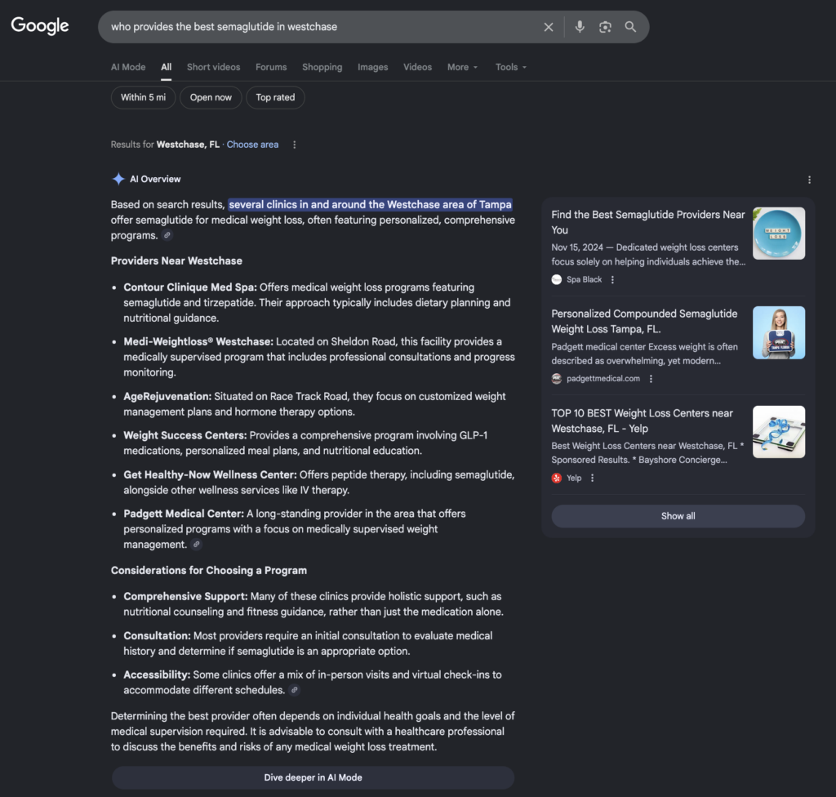Click the Choose area link
Viewport: 836px width, 797px height.
pyautogui.click(x=252, y=145)
